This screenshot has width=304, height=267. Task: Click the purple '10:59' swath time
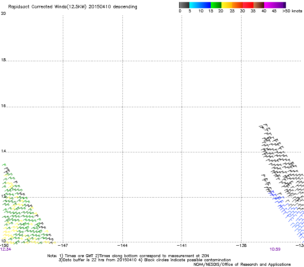[275, 249]
